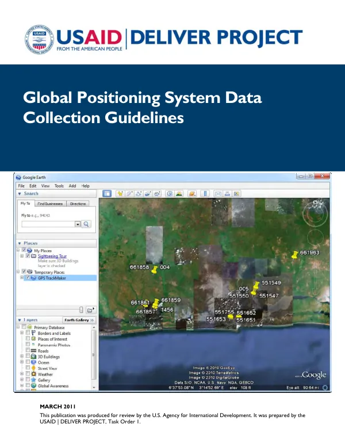
Task: Open the Add menu
Action: (72, 186)
